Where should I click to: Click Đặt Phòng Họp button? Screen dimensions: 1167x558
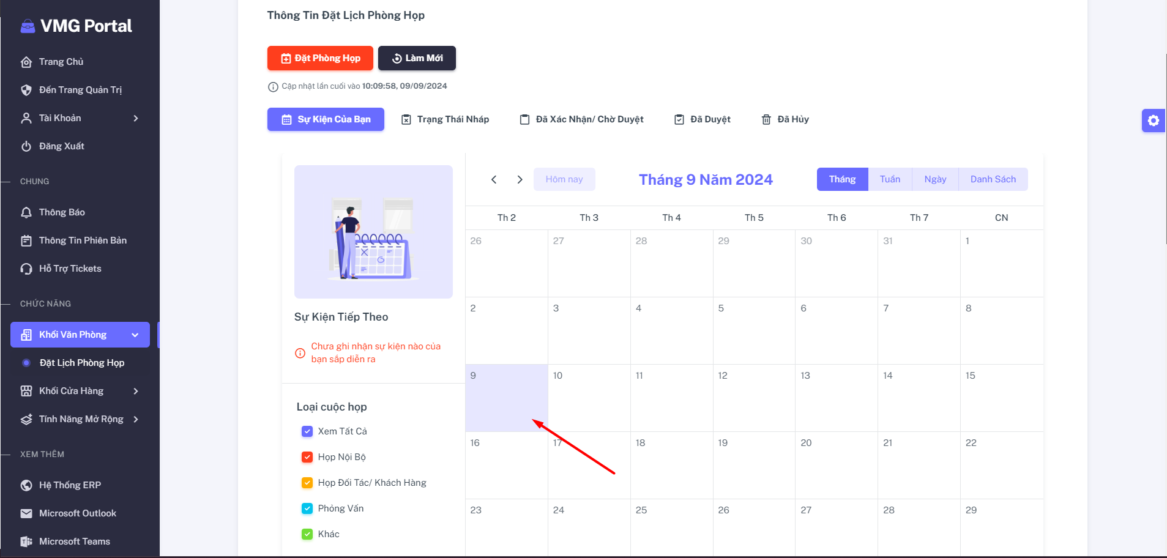coord(320,58)
